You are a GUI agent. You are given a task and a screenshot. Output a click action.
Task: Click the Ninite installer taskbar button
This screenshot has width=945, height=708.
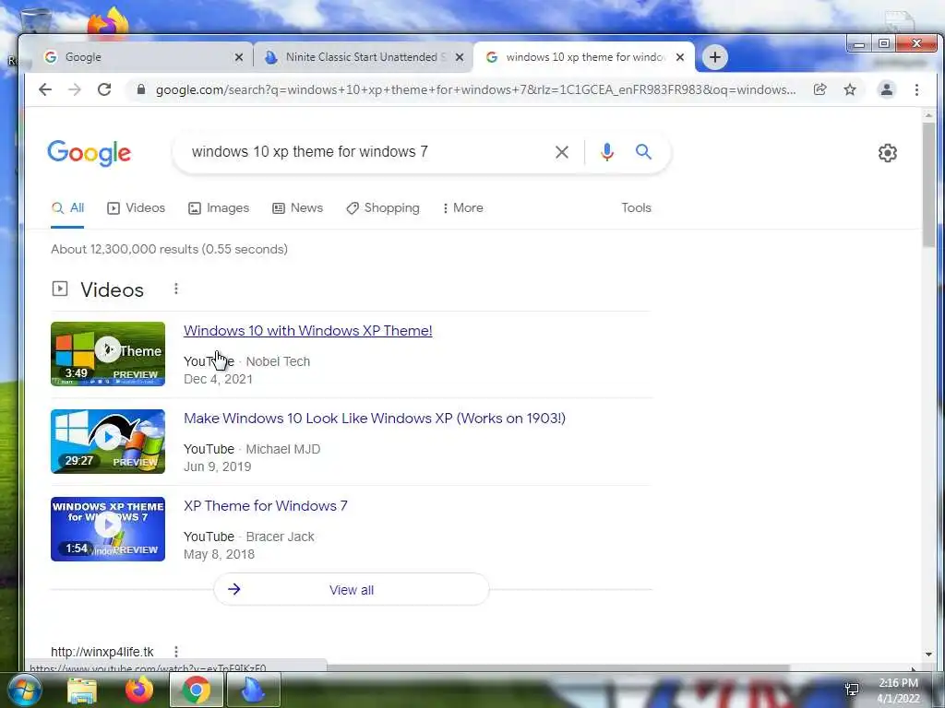click(253, 690)
